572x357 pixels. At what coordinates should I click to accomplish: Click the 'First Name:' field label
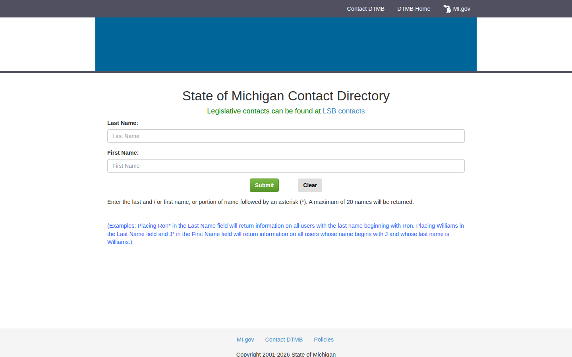click(123, 153)
